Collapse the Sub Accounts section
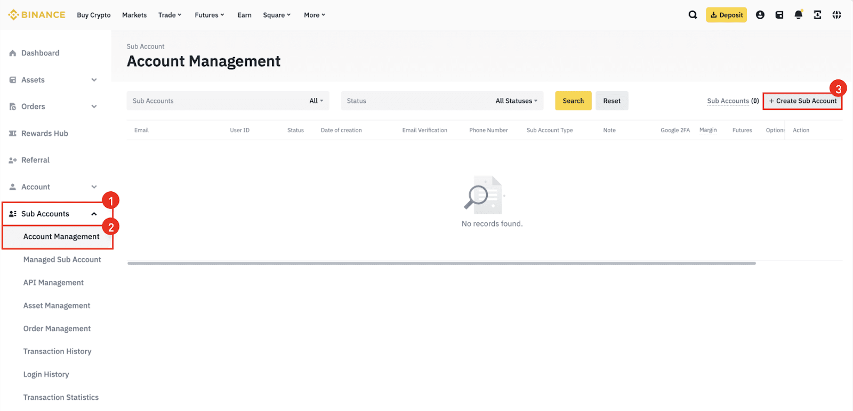Screen dimensions: 853x411 coord(94,214)
